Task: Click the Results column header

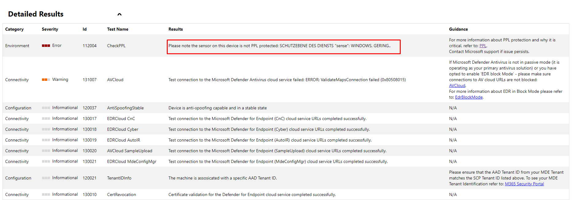Action: tap(176, 29)
